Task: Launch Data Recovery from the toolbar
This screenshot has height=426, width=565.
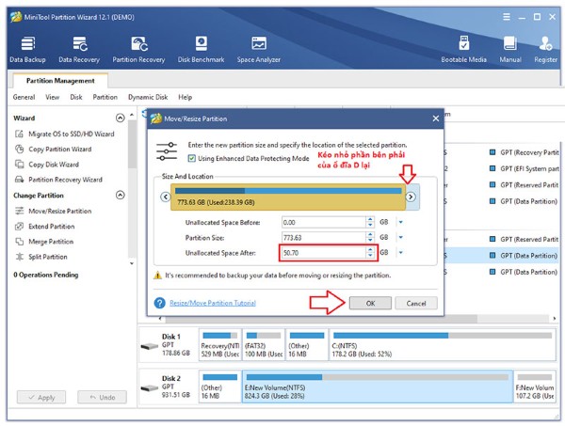Action: coord(79,49)
